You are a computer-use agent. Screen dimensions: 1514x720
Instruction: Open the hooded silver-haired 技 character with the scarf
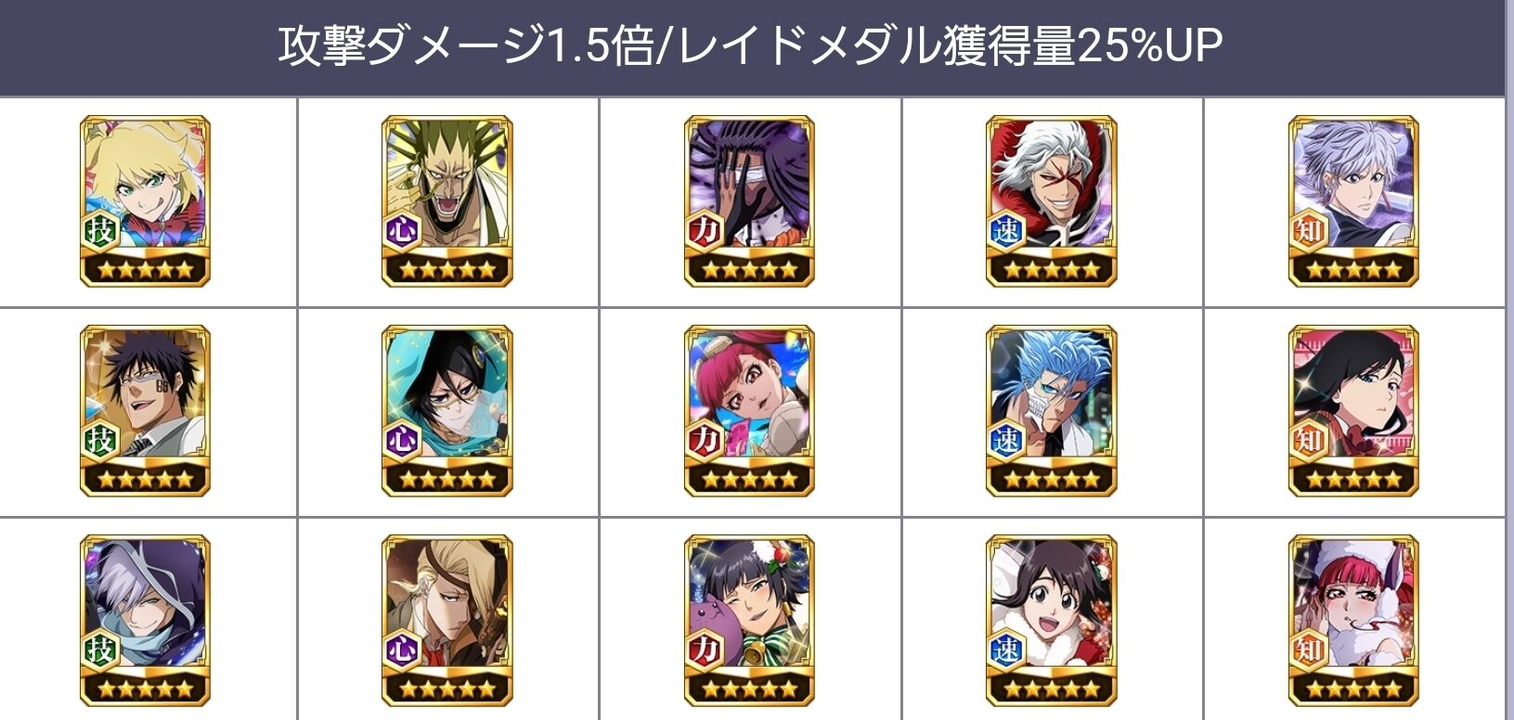[145, 621]
